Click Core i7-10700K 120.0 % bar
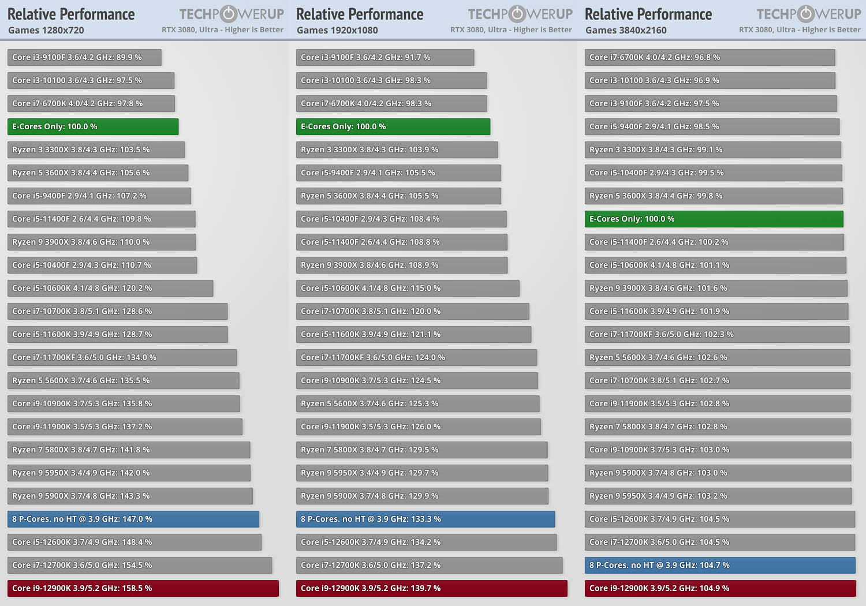The image size is (866, 606). (412, 311)
